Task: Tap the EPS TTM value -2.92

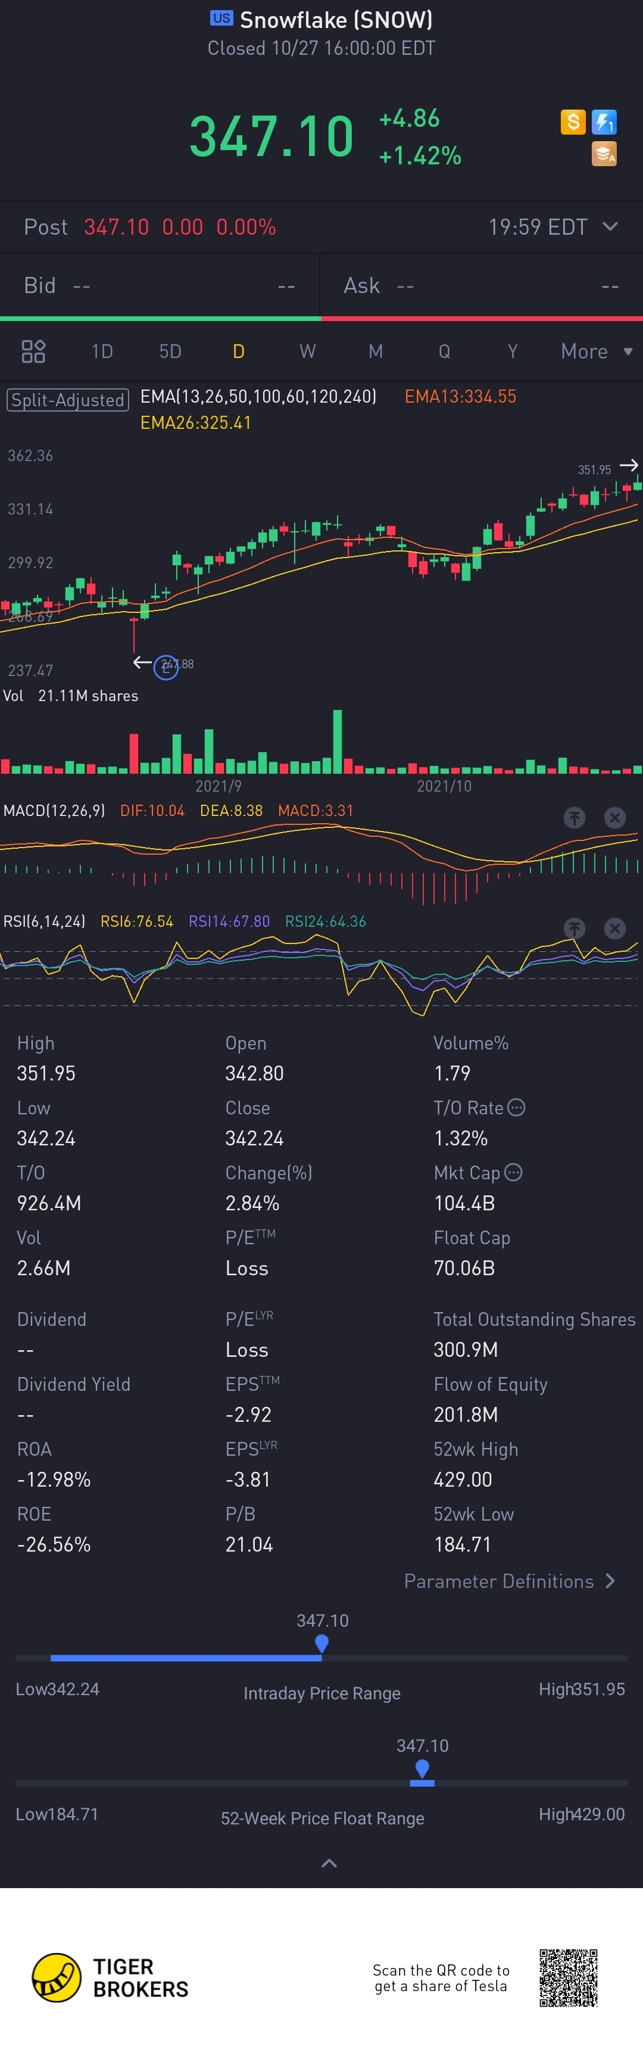Action: tap(248, 1415)
